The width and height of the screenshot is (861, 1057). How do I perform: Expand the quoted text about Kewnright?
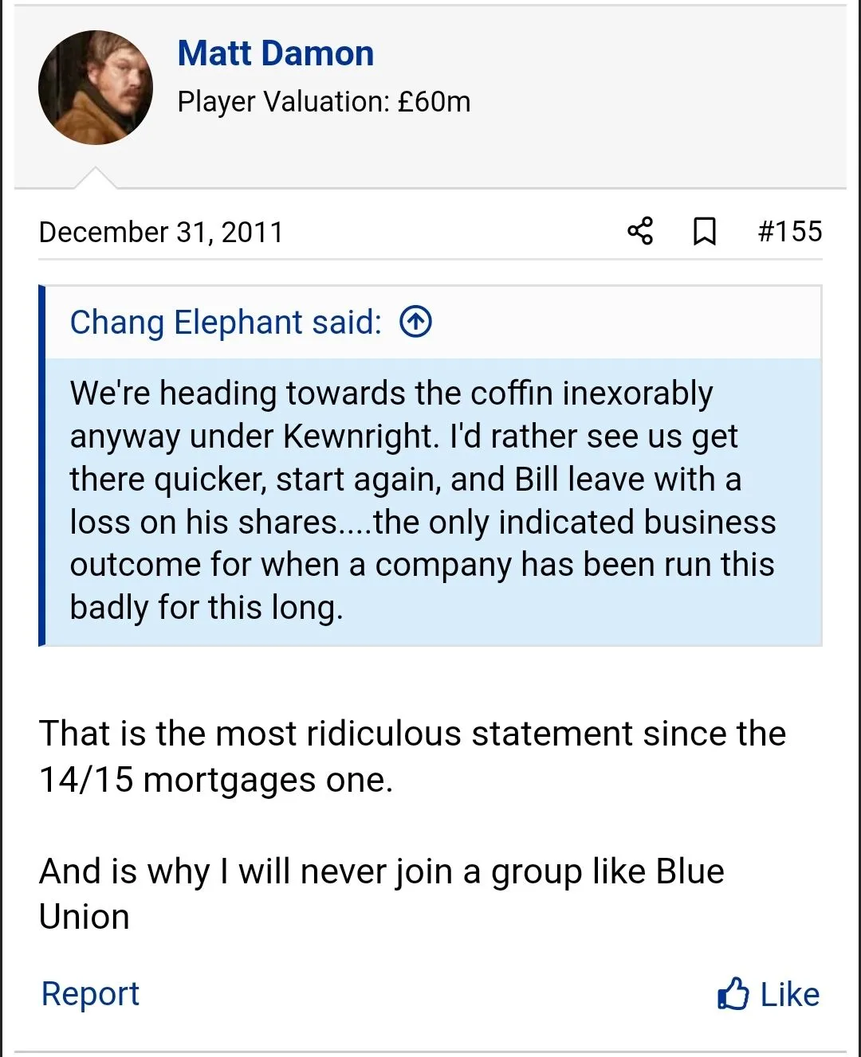click(423, 500)
